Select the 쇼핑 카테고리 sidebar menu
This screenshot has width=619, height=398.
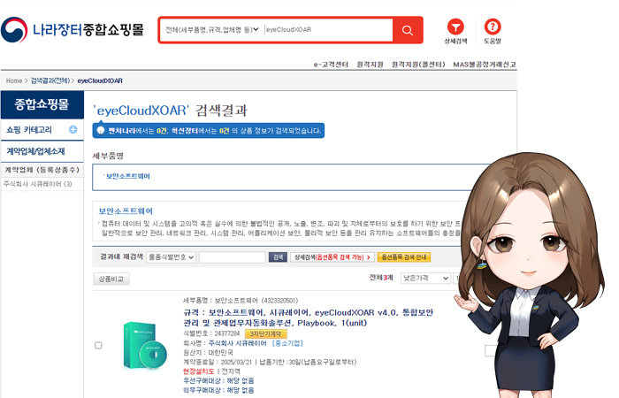coord(29,130)
